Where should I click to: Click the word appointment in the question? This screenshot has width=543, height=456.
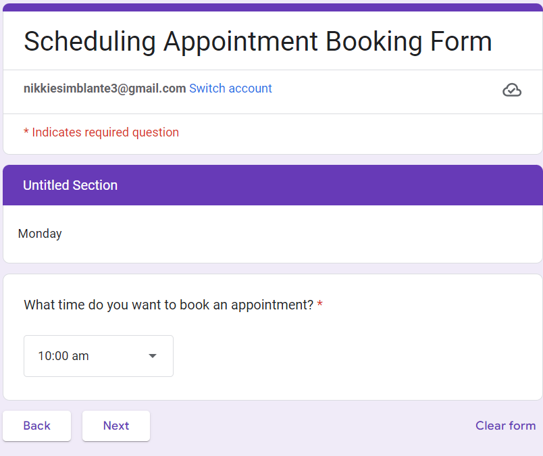tap(271, 305)
